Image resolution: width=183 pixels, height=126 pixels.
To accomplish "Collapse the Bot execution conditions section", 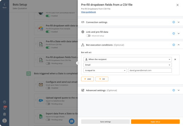I will pos(178,45).
